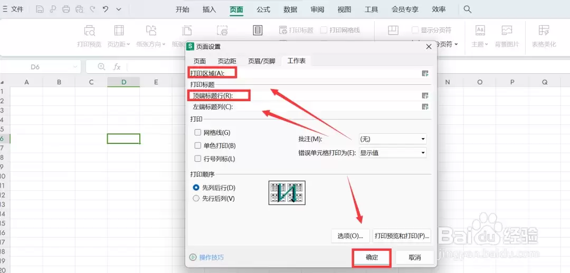Viewport: 570px width, 273px height.
Task: Open the 文件 menu
Action: tap(13, 9)
